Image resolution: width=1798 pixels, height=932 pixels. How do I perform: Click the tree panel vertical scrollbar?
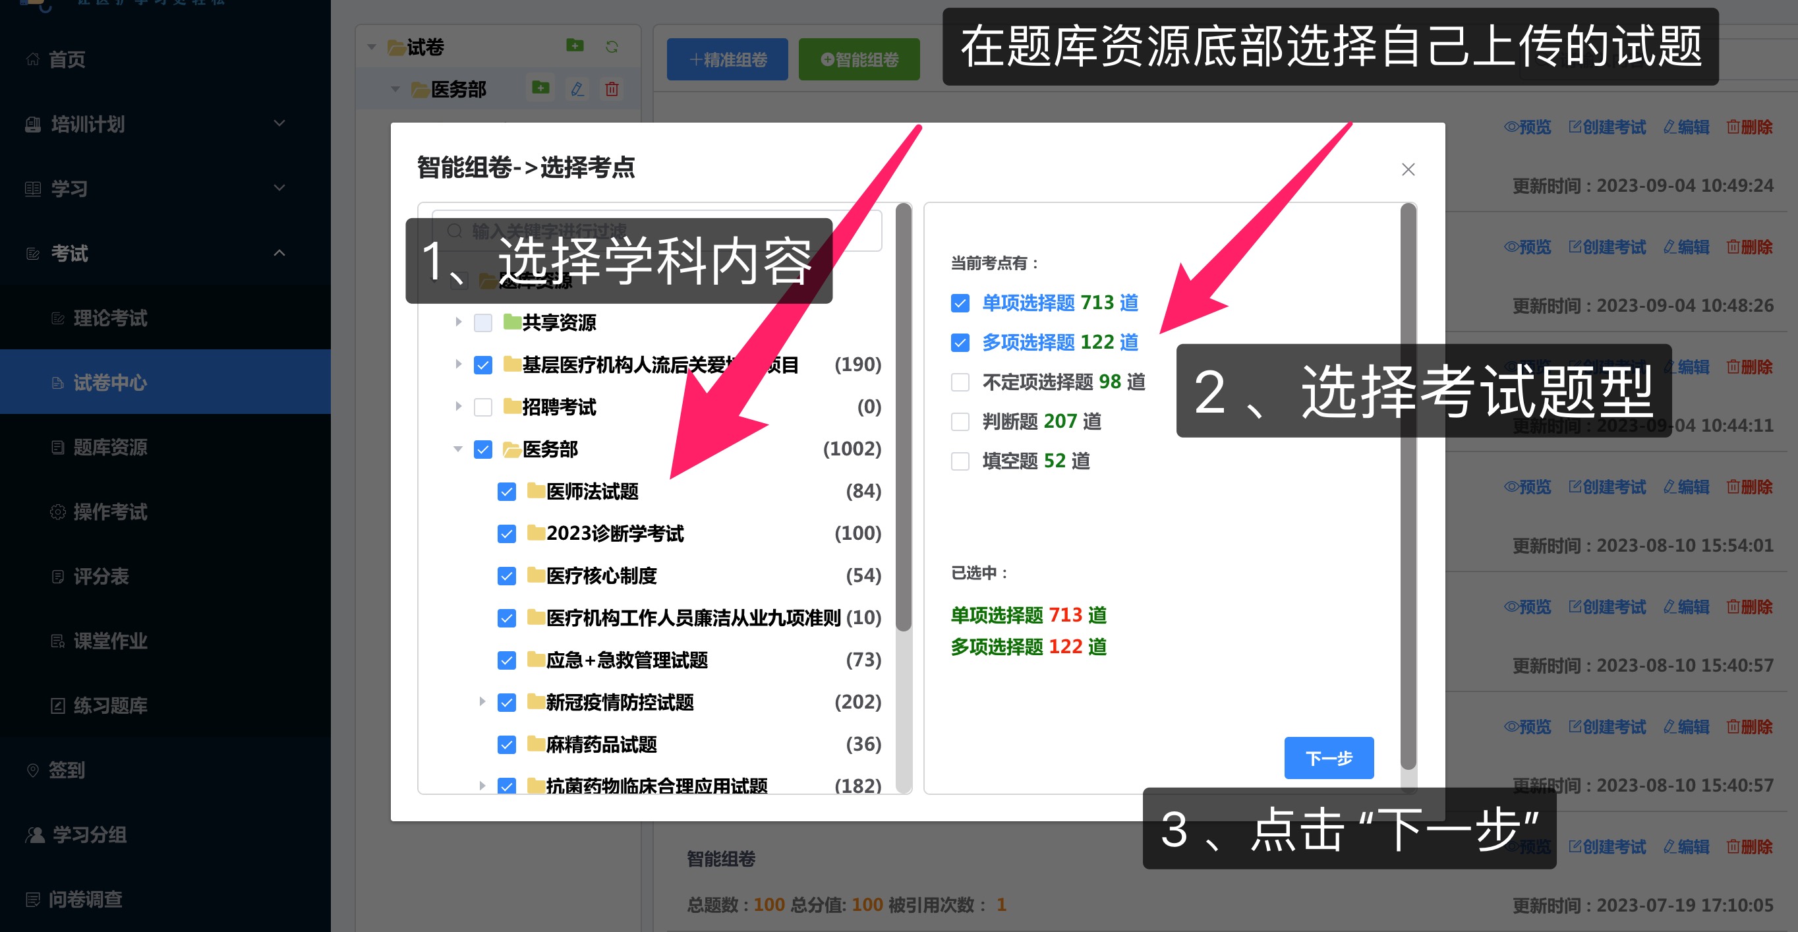(x=903, y=417)
